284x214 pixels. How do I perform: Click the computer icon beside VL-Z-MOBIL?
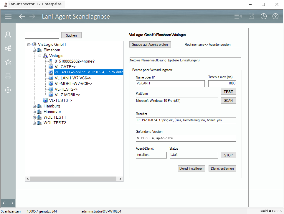[51, 94]
